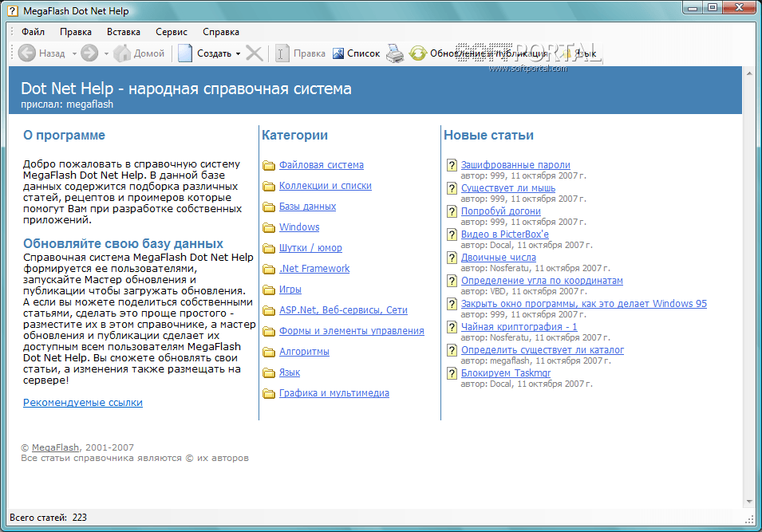Screen dimensions: 762x532
Task: Click article icon beside Зашифрованные пароли
Action: point(452,165)
